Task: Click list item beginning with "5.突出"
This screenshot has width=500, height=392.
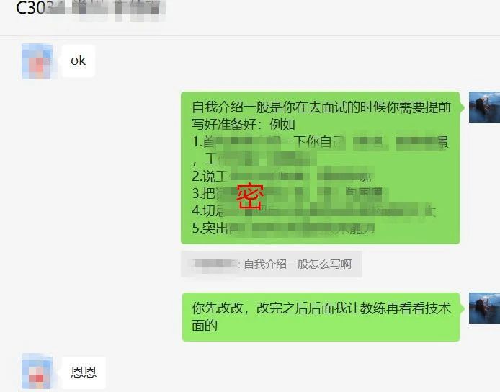Action: pyautogui.click(x=283, y=228)
